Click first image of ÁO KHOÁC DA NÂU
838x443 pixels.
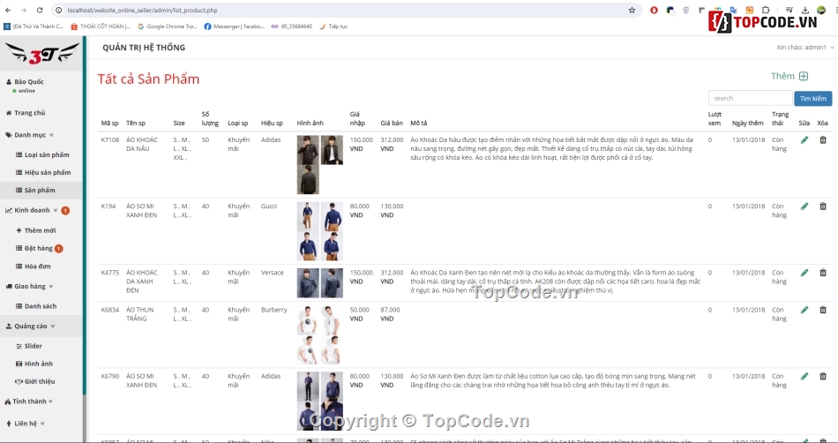coord(308,150)
